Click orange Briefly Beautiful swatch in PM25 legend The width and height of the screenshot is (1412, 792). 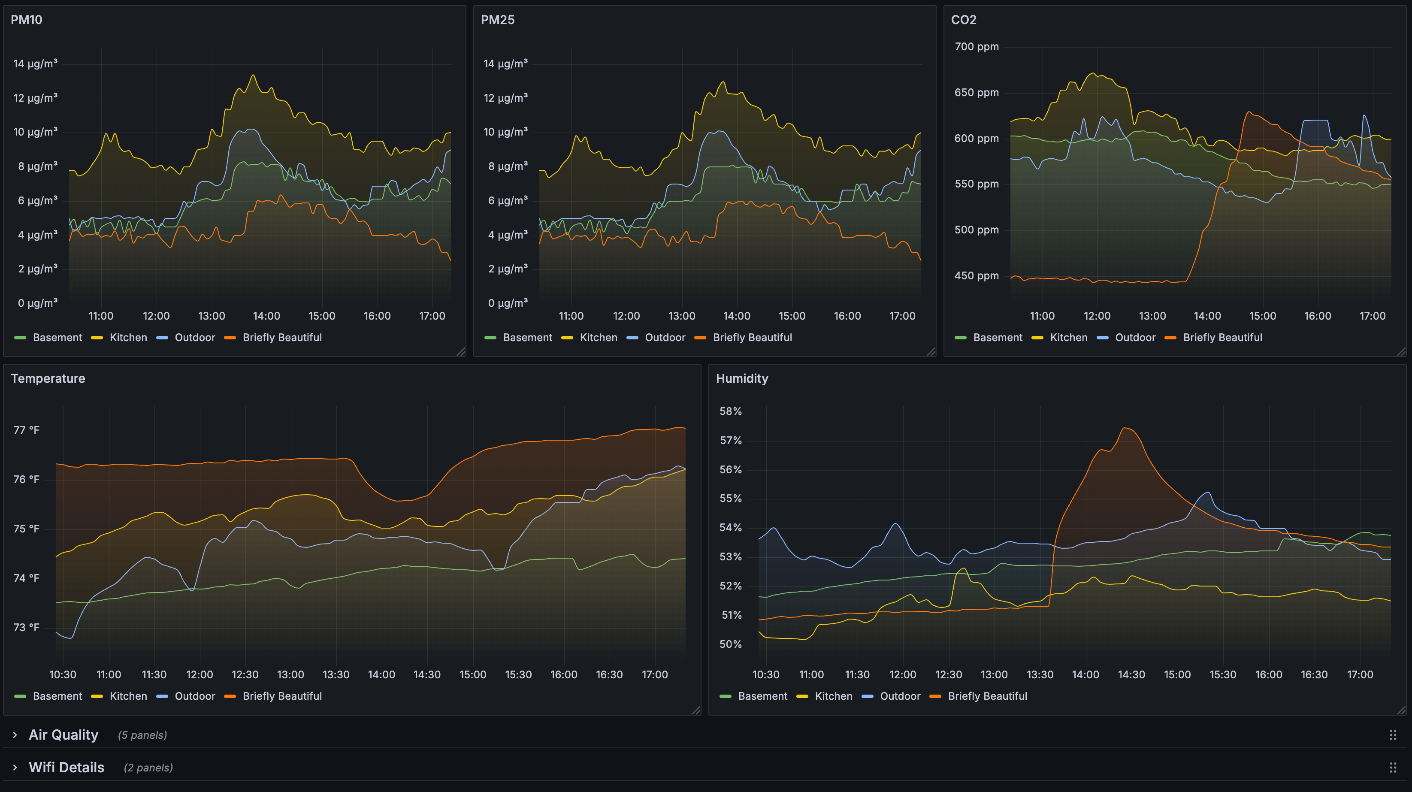pos(700,338)
